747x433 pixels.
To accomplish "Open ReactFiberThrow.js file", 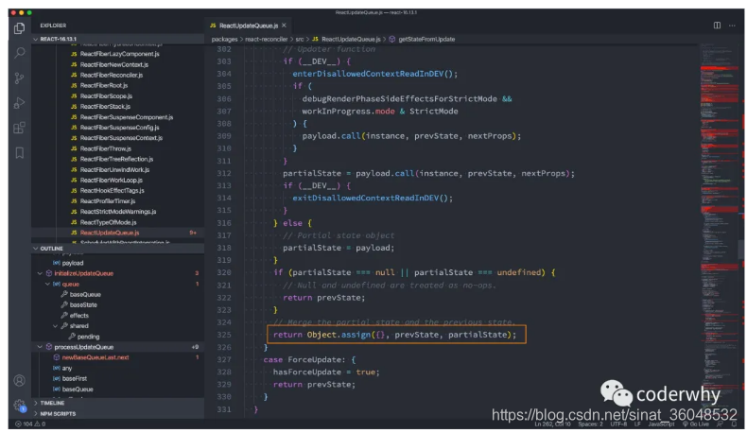I will click(x=105, y=148).
